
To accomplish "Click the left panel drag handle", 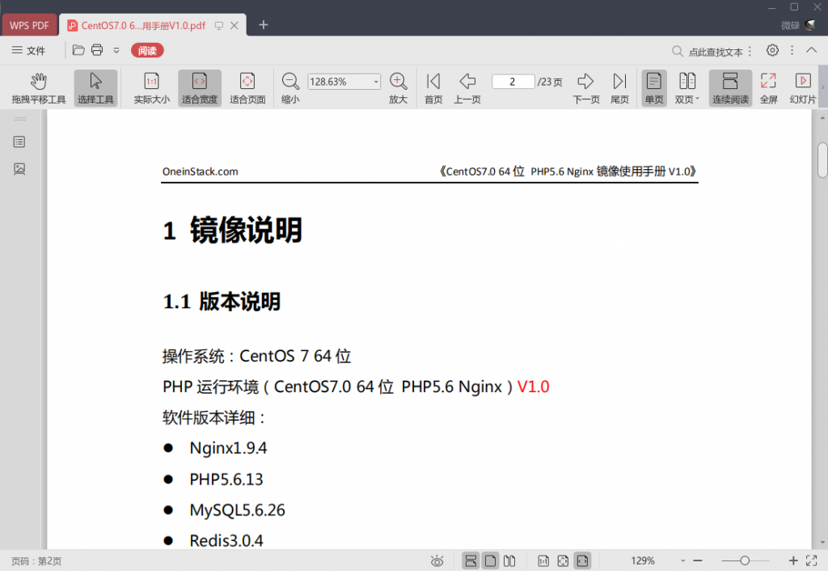I will pos(20,119).
